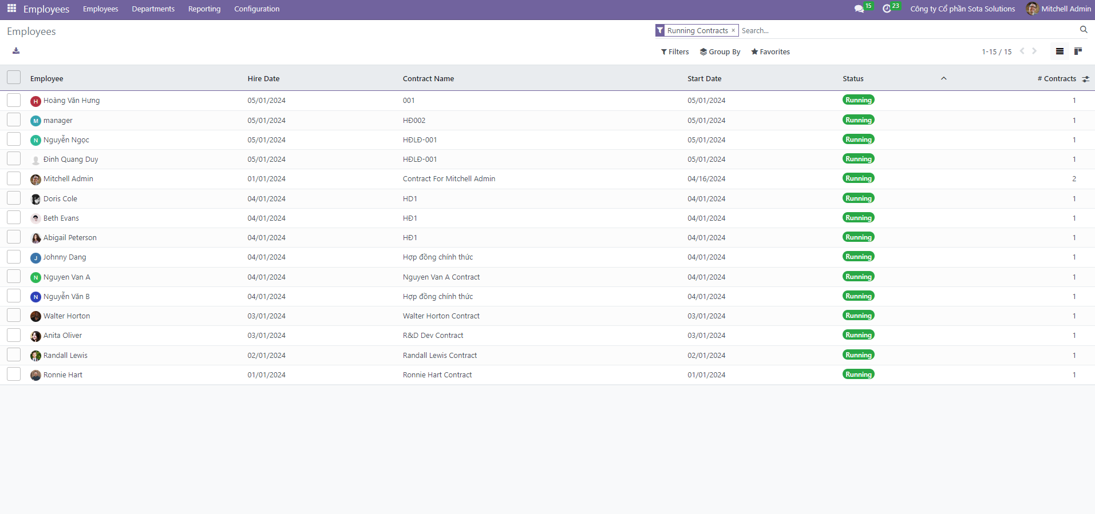The width and height of the screenshot is (1095, 514).
Task: Tick the select-all header checkbox
Action: [x=14, y=78]
